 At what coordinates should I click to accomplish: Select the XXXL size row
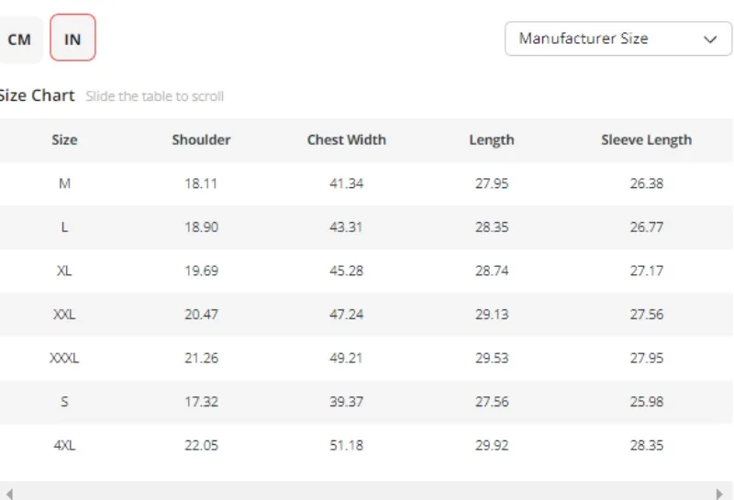[x=64, y=358]
